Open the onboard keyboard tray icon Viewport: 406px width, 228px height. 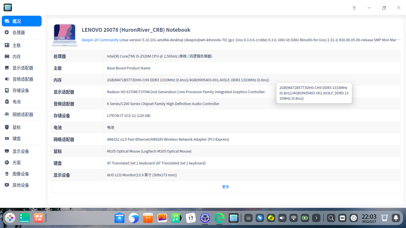(x=248, y=218)
